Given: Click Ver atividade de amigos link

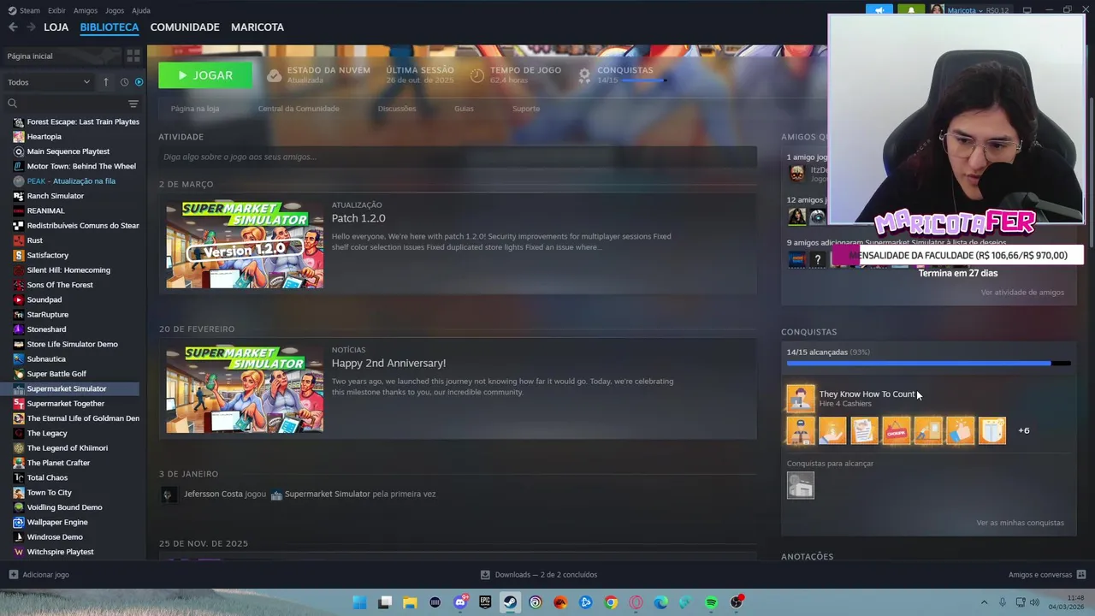Looking at the screenshot, I should [x=1022, y=293].
